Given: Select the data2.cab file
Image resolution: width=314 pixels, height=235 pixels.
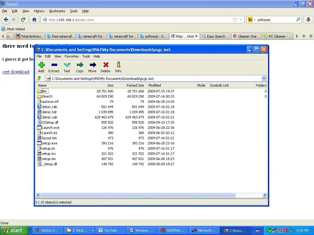Looking at the screenshot, I should (49, 117).
